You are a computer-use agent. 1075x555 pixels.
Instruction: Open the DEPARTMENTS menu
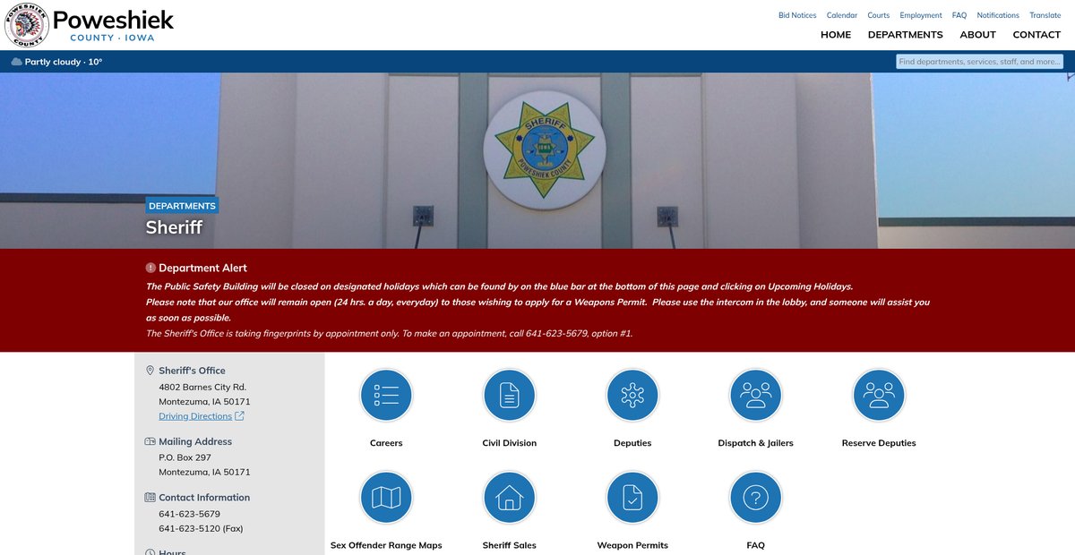point(906,35)
